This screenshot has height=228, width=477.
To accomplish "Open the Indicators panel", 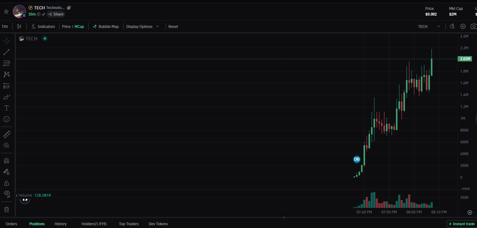I will (43, 27).
